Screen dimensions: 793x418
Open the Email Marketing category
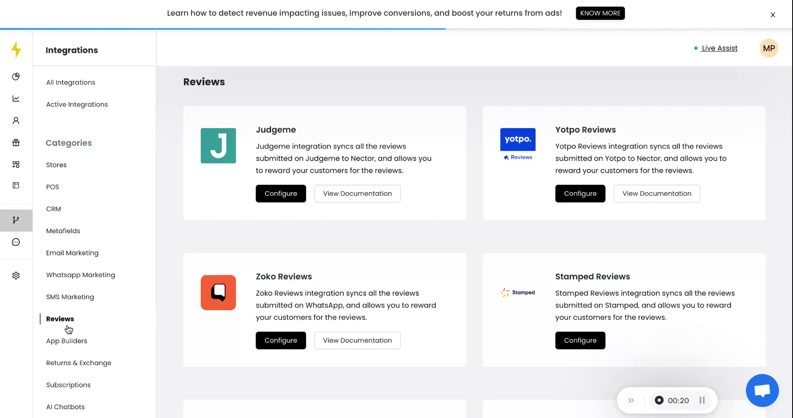(x=72, y=253)
